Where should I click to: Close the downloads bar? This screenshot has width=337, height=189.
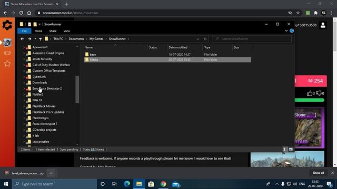coord(332,173)
